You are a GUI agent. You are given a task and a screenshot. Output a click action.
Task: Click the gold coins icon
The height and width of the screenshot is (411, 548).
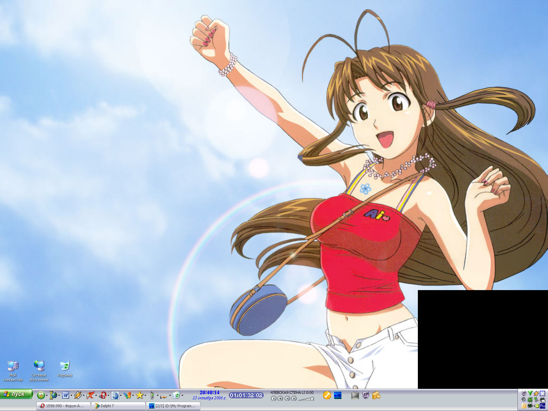[x=376, y=395]
